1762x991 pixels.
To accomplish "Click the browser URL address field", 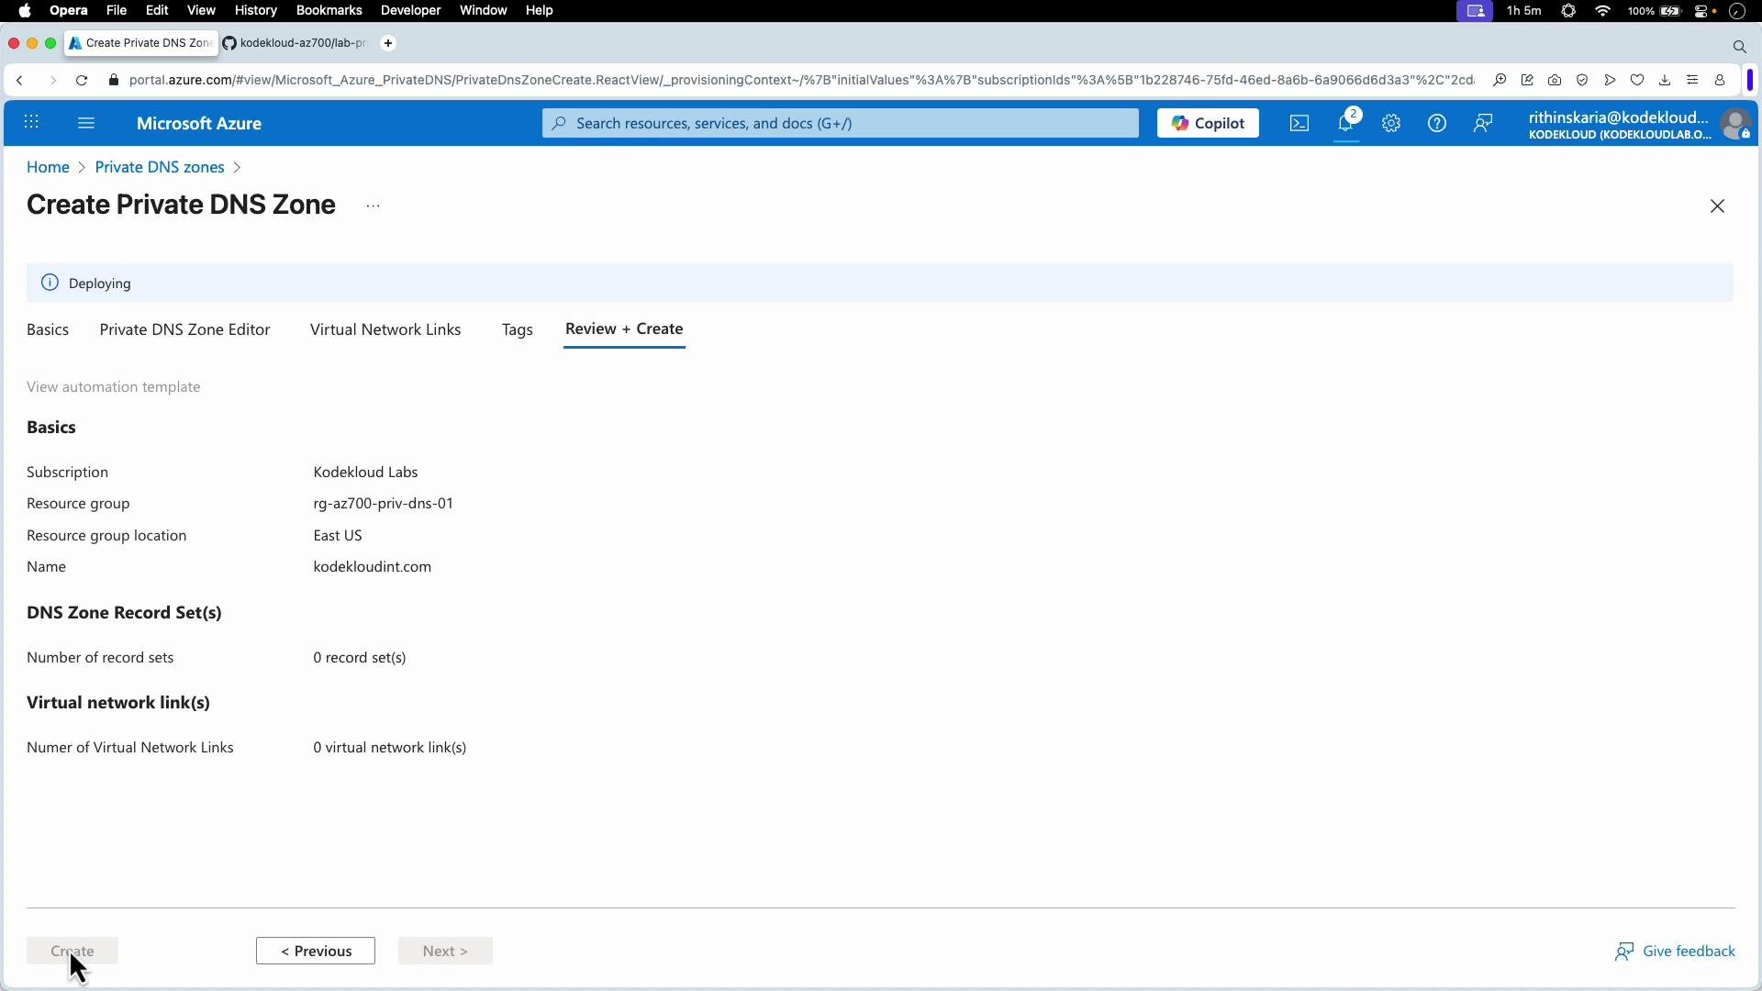I will pyautogui.click(x=801, y=81).
